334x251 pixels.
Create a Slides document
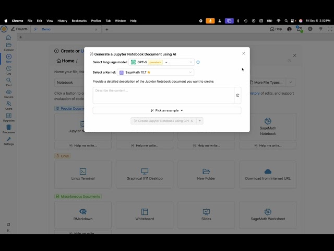(206, 215)
